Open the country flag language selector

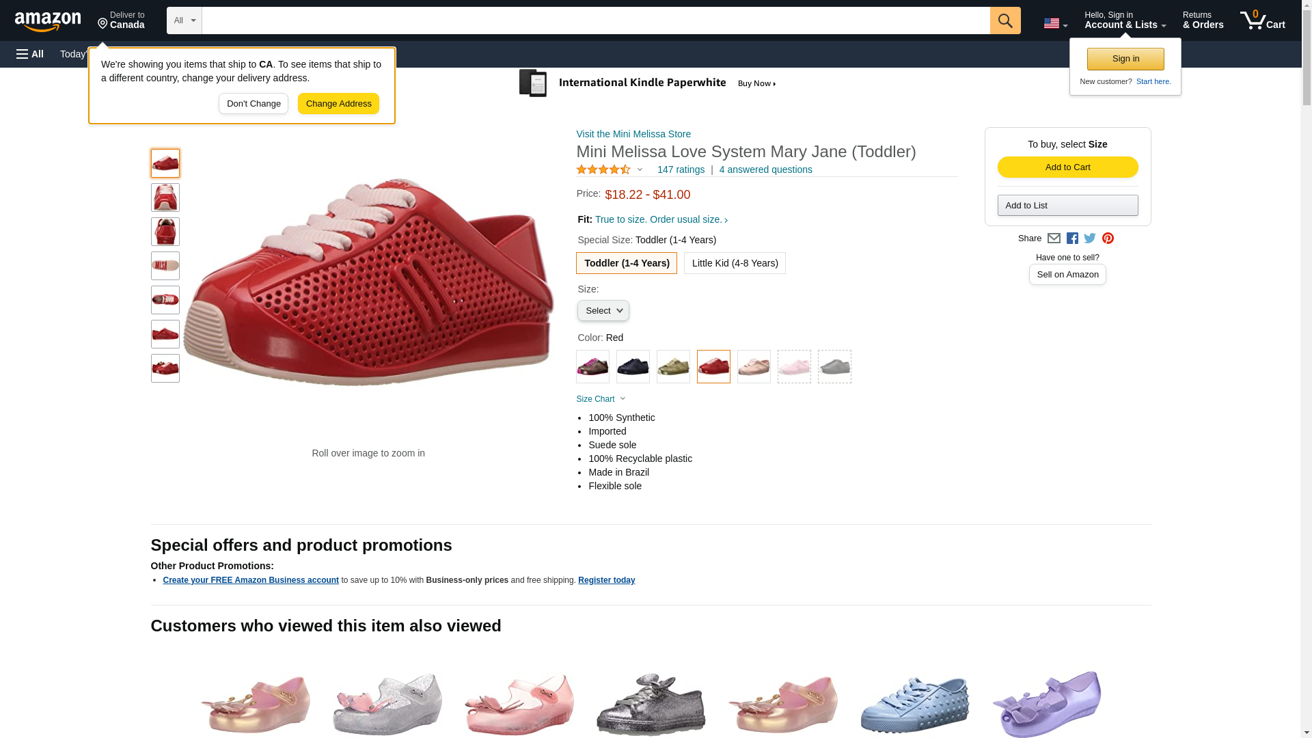point(1055,23)
